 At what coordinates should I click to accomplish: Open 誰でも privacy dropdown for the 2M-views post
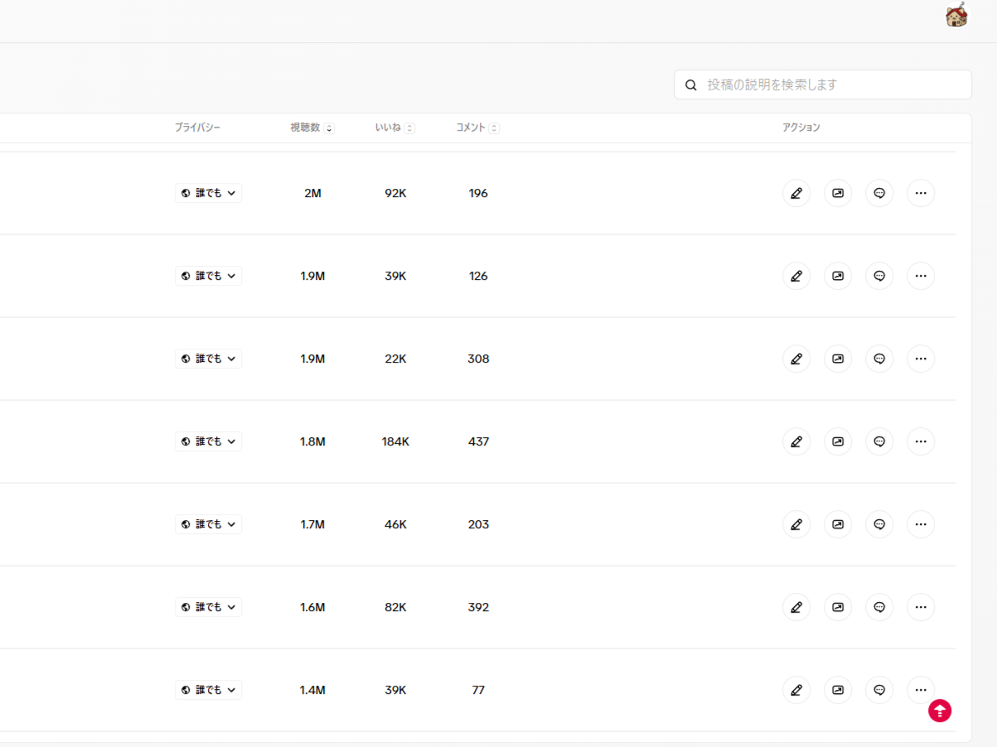click(208, 193)
